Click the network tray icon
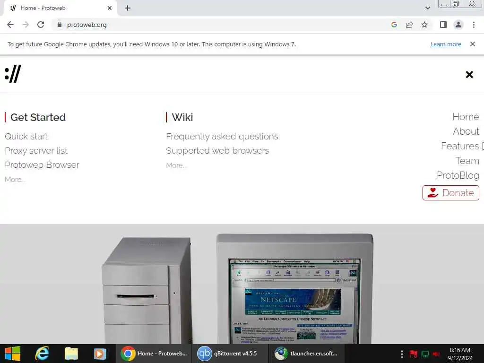Screen dimensions: 484x363 tap(425, 354)
